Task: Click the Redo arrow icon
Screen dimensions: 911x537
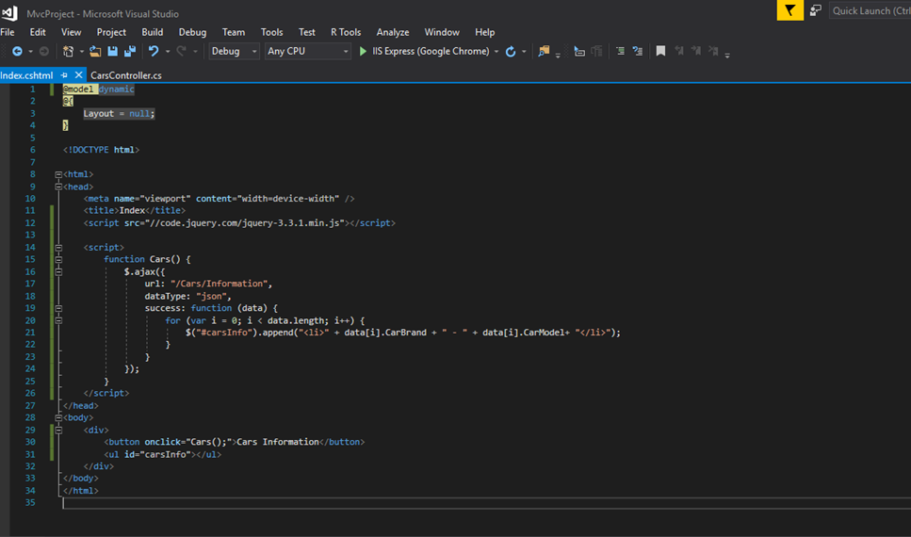Action: (x=181, y=51)
